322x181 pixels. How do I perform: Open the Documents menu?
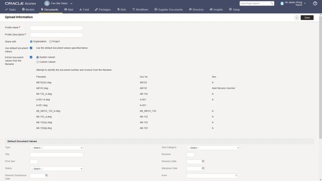point(49,10)
